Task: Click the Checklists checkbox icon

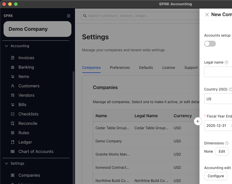Action: (x=13, y=114)
